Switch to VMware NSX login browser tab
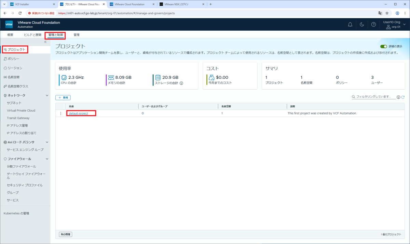This screenshot has height=244, width=410. click(182, 4)
